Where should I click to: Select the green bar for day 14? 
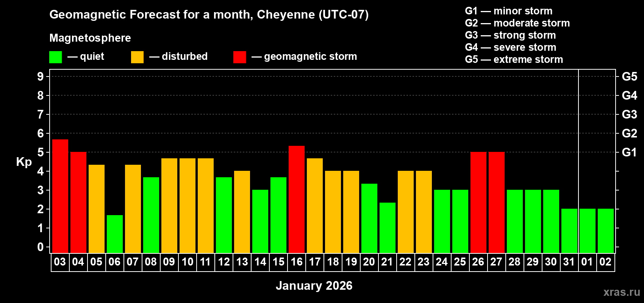pyautogui.click(x=260, y=222)
